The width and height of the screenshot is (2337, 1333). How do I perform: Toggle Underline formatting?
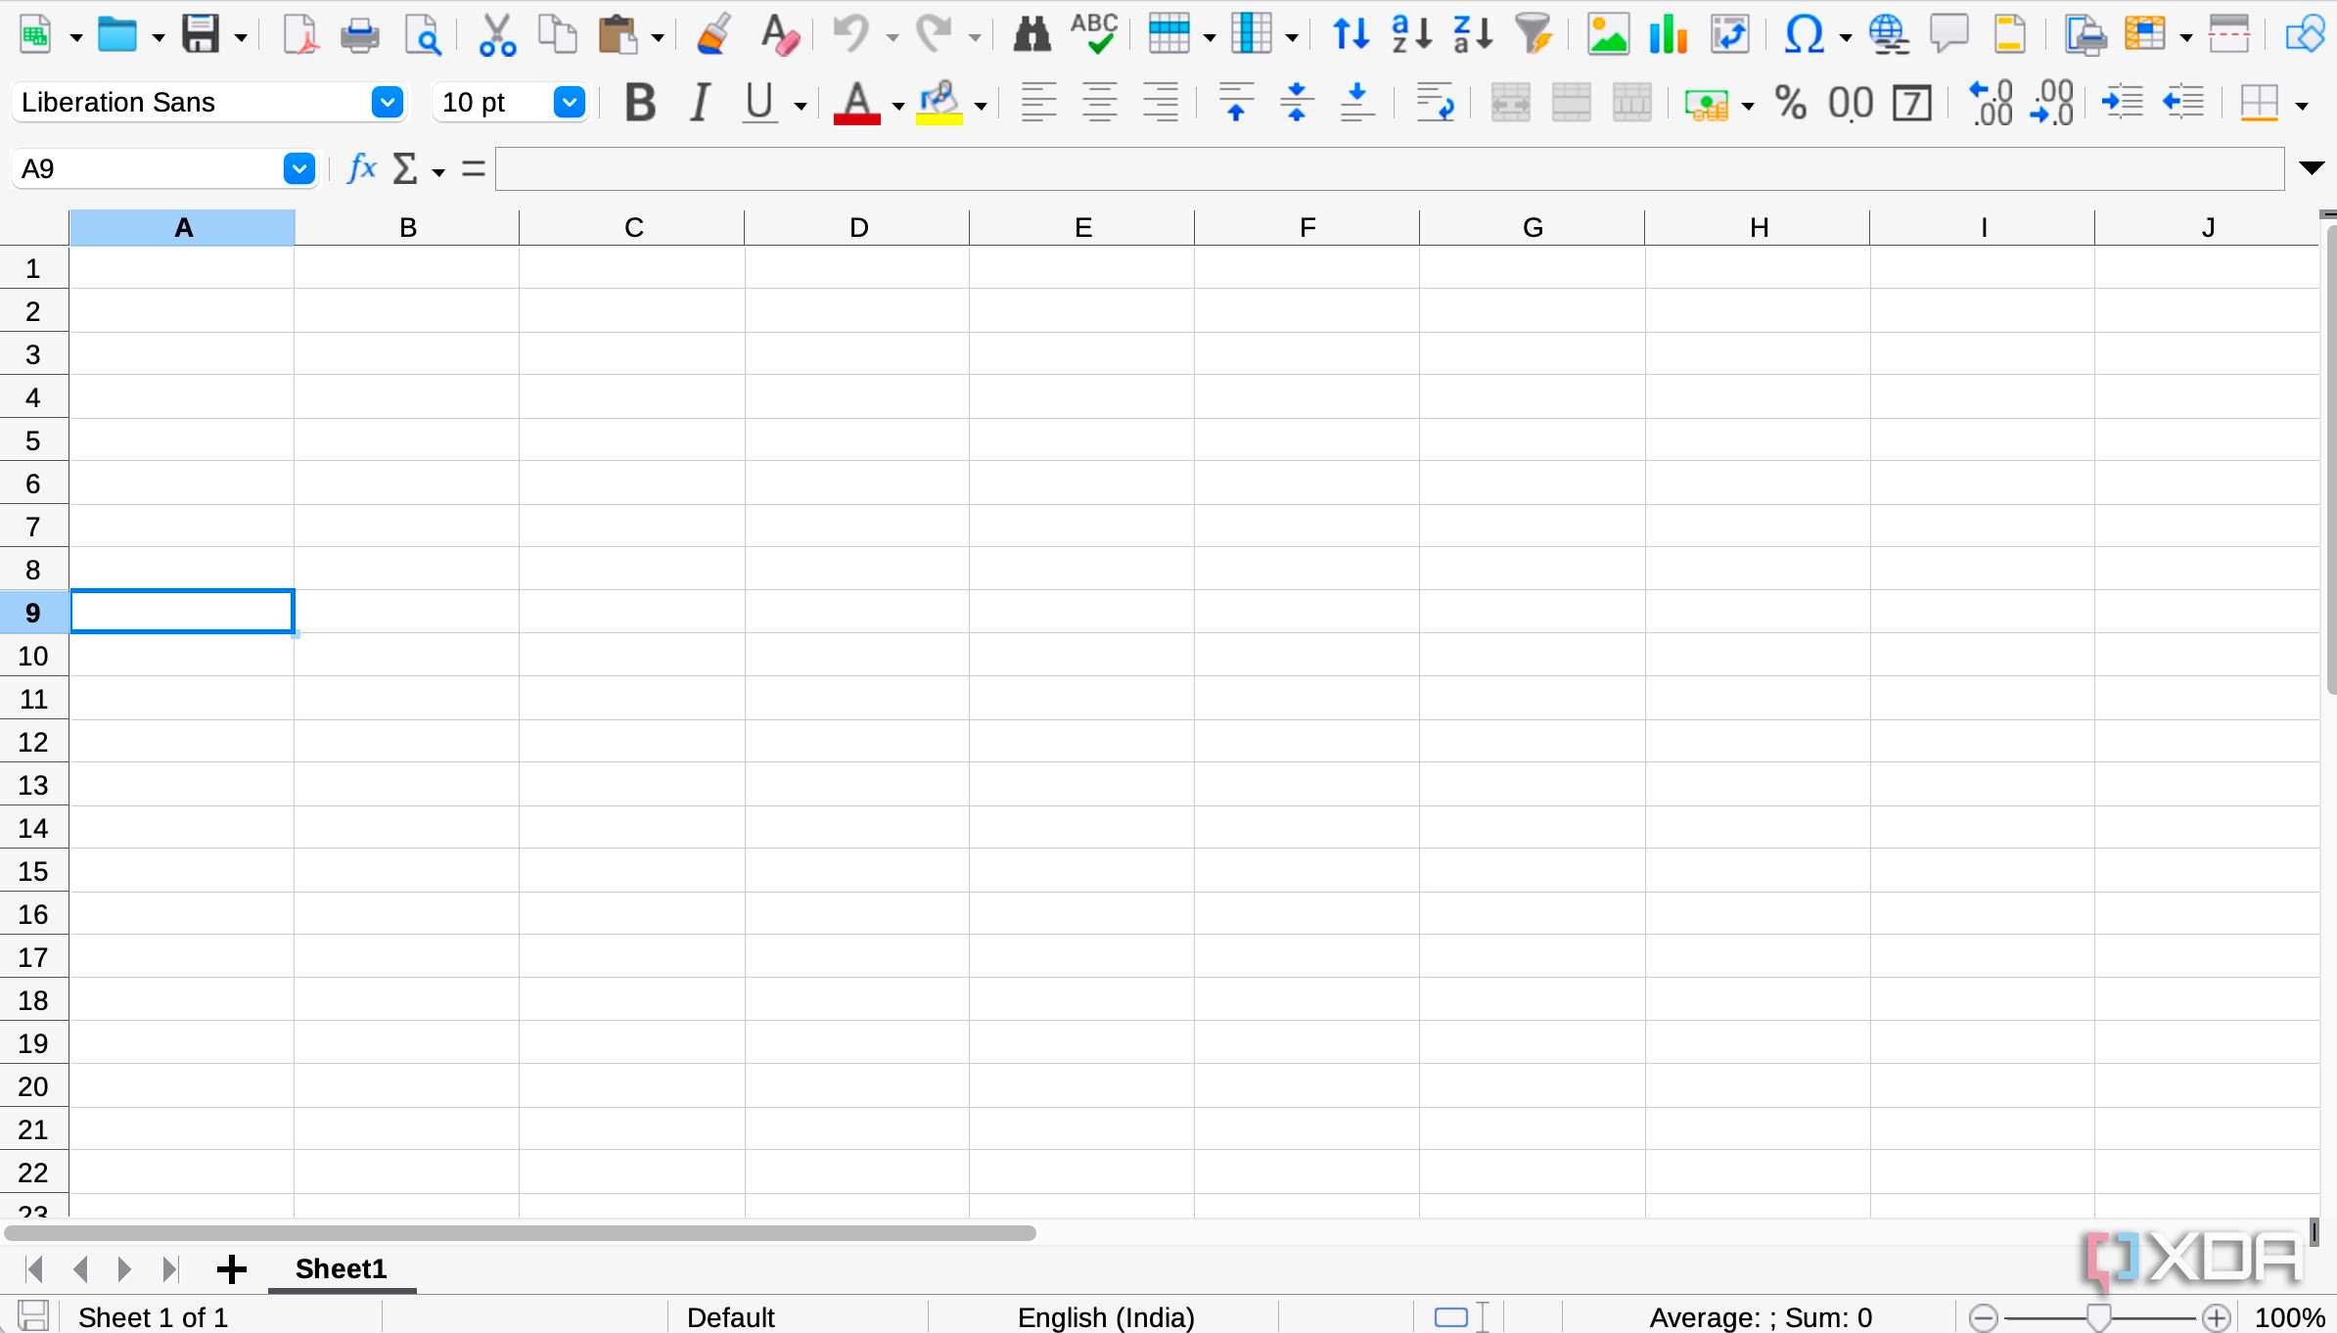coord(759,103)
